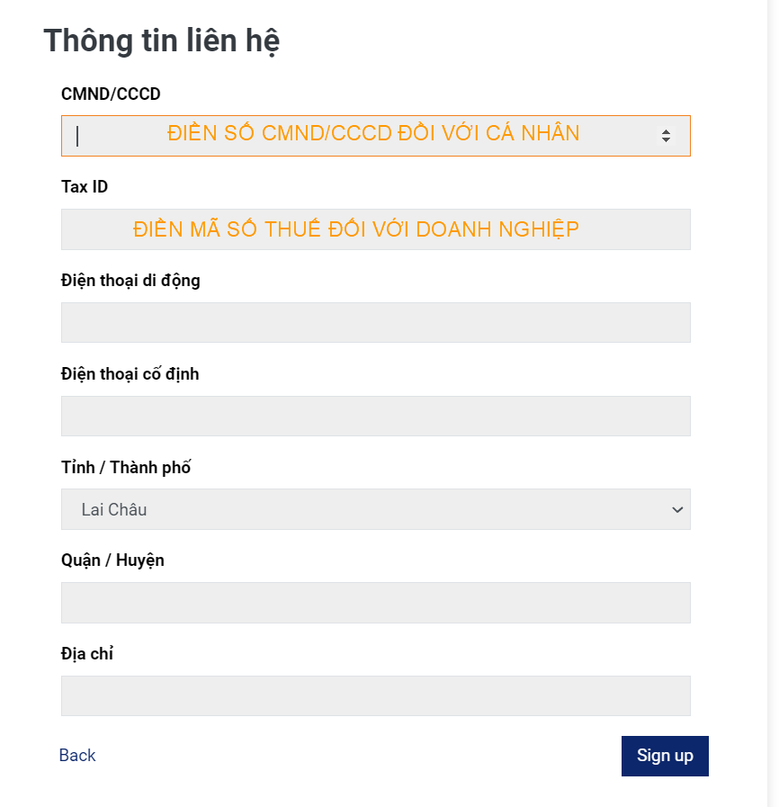
Task: Click the up arrow in CMND/CCCD spinner
Action: [x=666, y=131]
